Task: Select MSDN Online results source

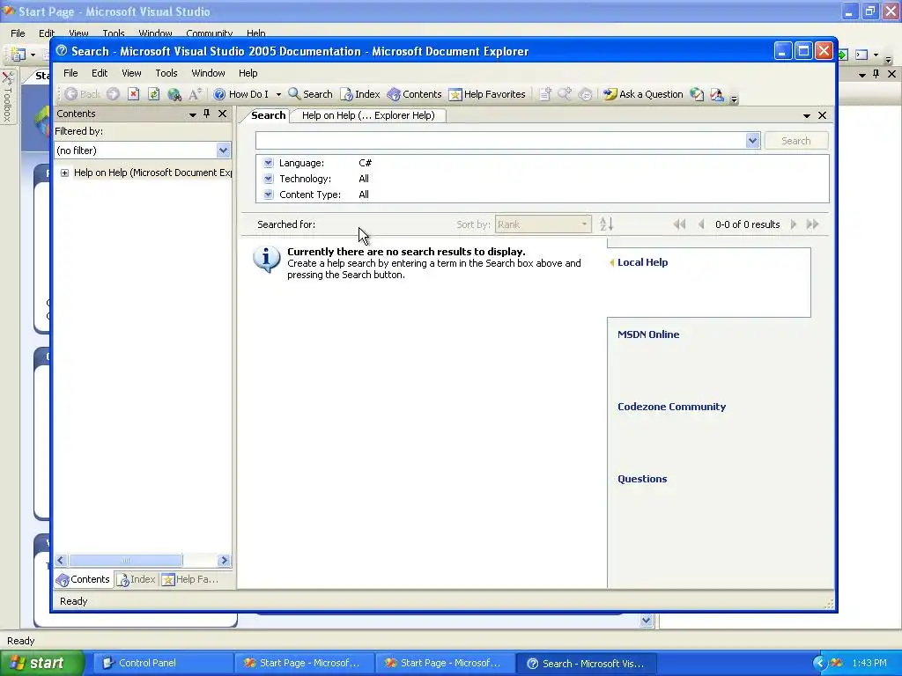Action: [648, 334]
